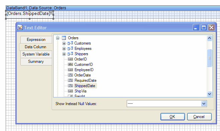This screenshot has width=220, height=131.
Task: Click the Customers relation icon
Action: tap(70, 43)
